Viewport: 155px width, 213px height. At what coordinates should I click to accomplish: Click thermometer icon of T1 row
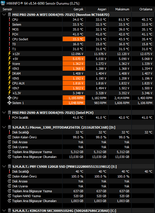point(9,49)
